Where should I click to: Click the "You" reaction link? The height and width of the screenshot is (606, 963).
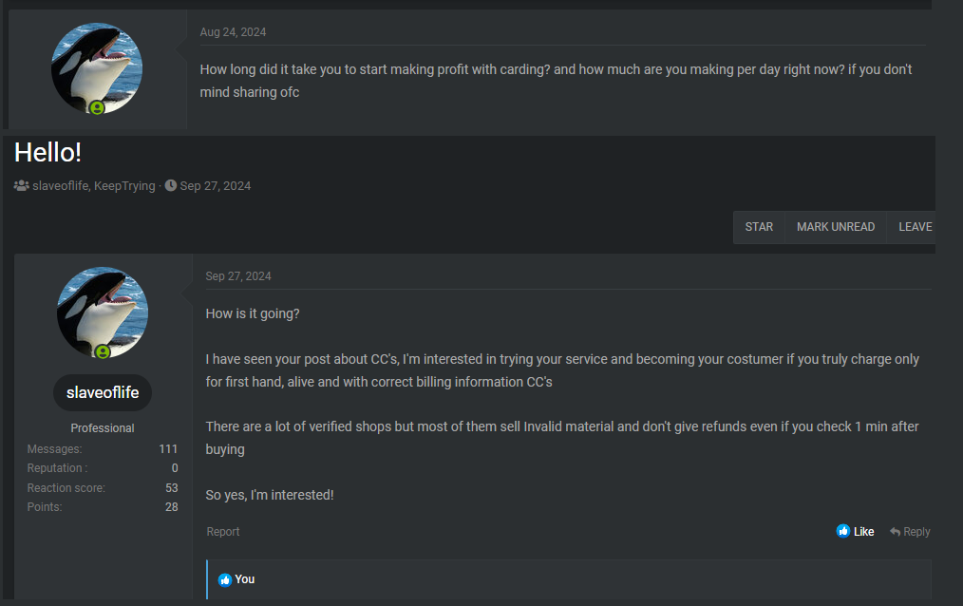pos(245,579)
